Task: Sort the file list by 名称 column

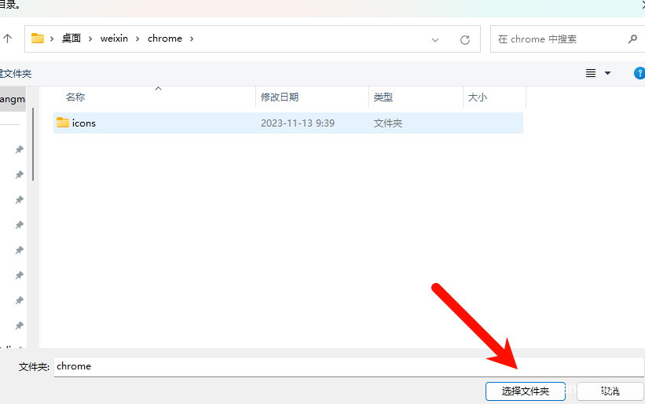Action: pyautogui.click(x=75, y=97)
